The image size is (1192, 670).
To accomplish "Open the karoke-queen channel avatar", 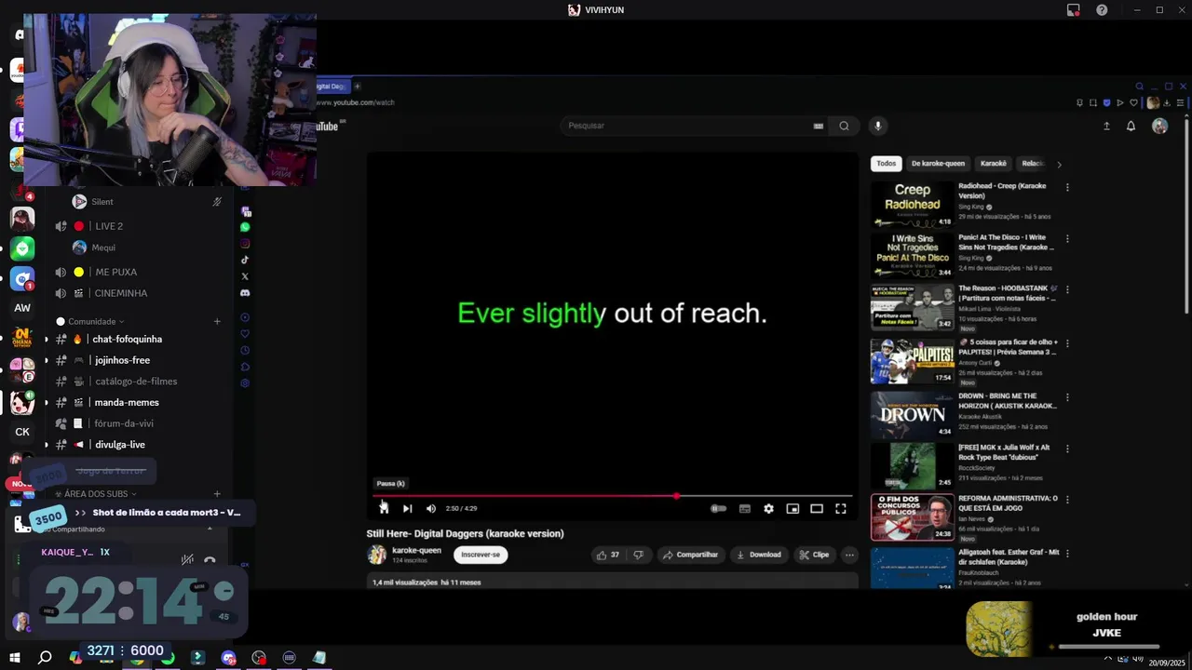I will click(x=377, y=555).
